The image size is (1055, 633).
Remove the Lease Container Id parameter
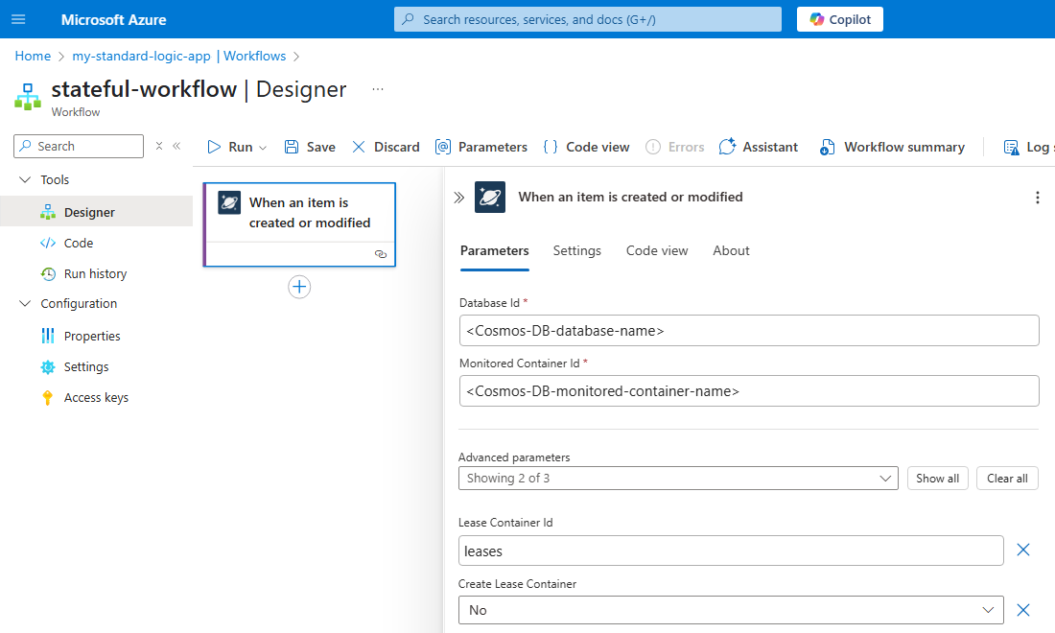point(1023,550)
